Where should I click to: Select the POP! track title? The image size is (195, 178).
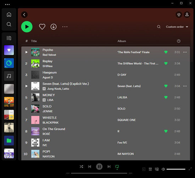tap(46, 151)
